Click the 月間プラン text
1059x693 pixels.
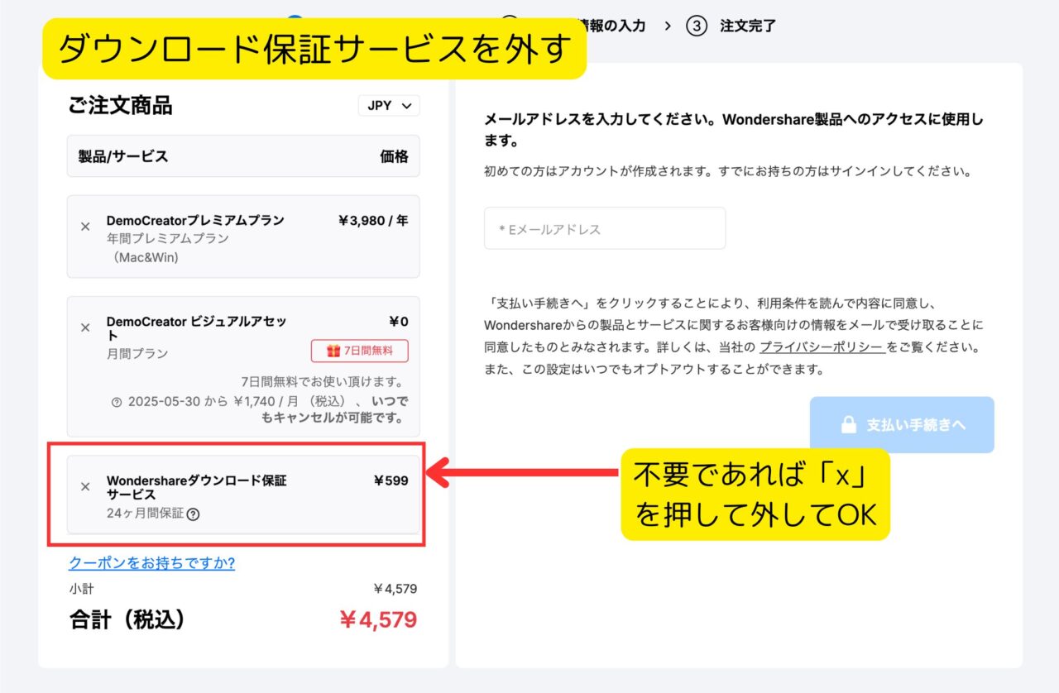137,353
